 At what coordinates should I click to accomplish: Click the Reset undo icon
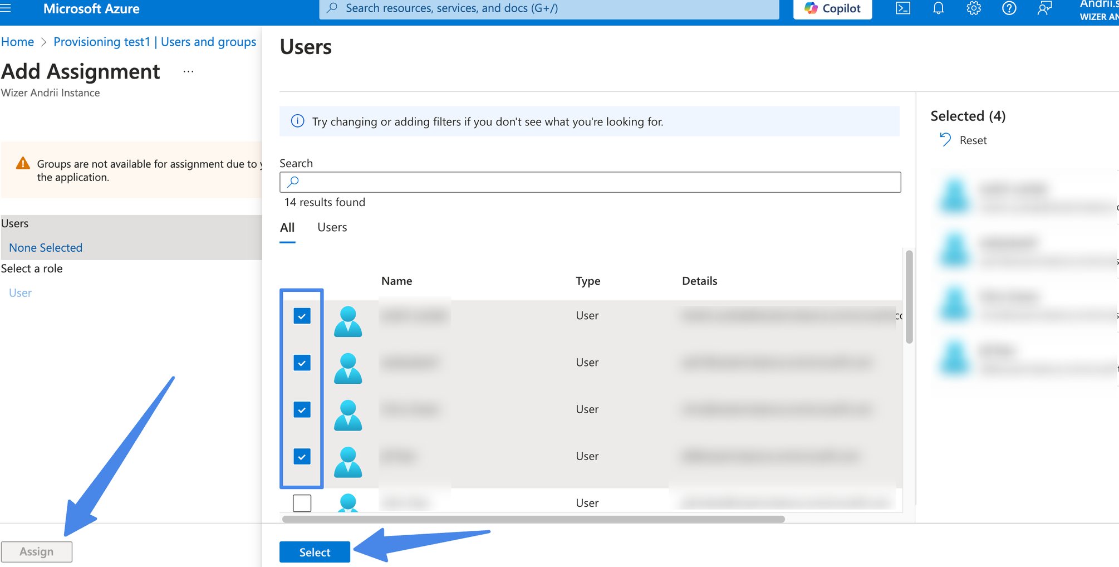[945, 139]
